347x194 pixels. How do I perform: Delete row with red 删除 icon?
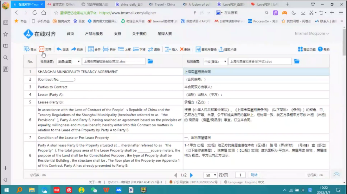pyautogui.click(x=182, y=49)
